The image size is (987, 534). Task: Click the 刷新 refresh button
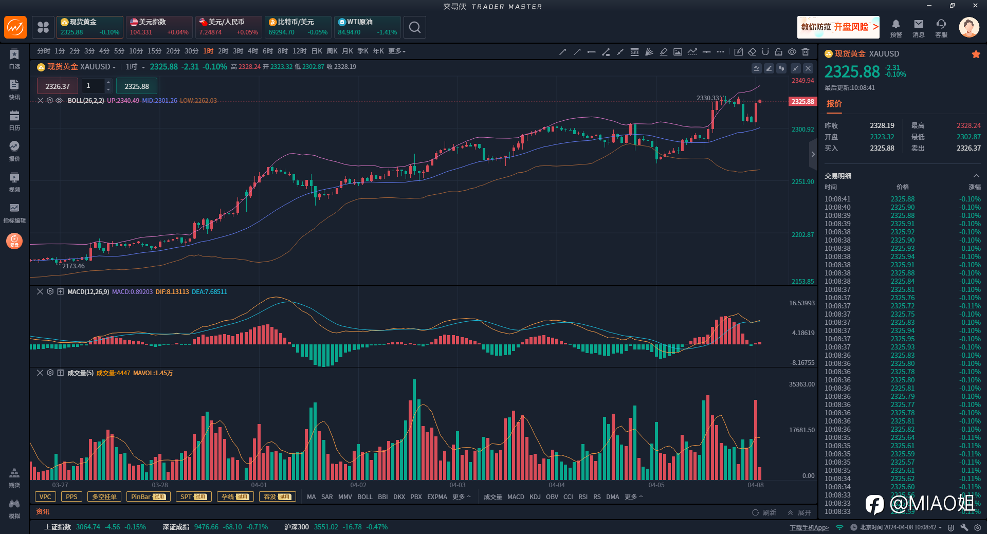764,512
